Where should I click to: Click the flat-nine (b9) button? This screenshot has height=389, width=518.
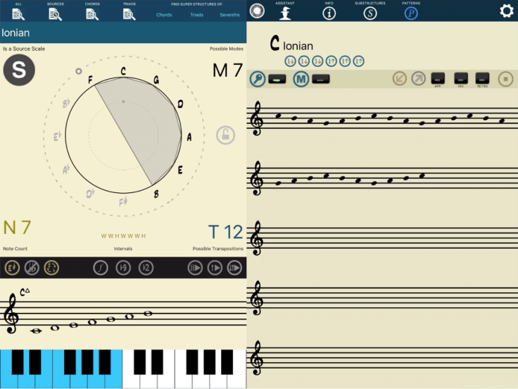coord(123,268)
